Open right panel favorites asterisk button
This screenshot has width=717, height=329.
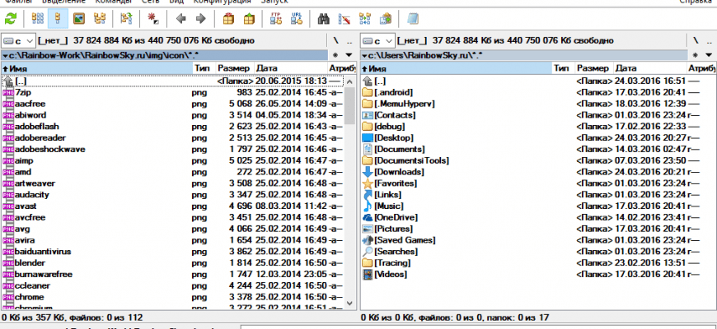pos(695,55)
